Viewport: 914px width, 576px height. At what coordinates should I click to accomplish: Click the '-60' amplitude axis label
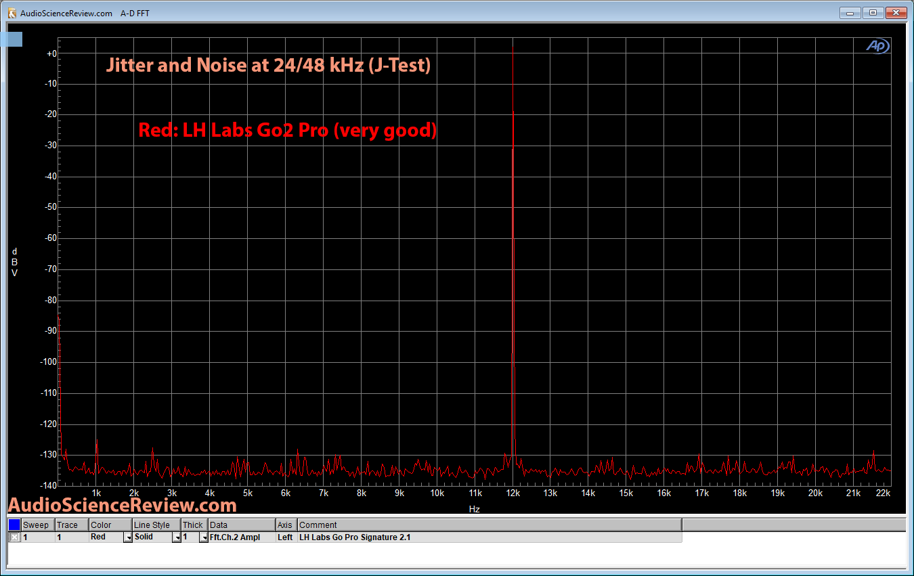51,238
